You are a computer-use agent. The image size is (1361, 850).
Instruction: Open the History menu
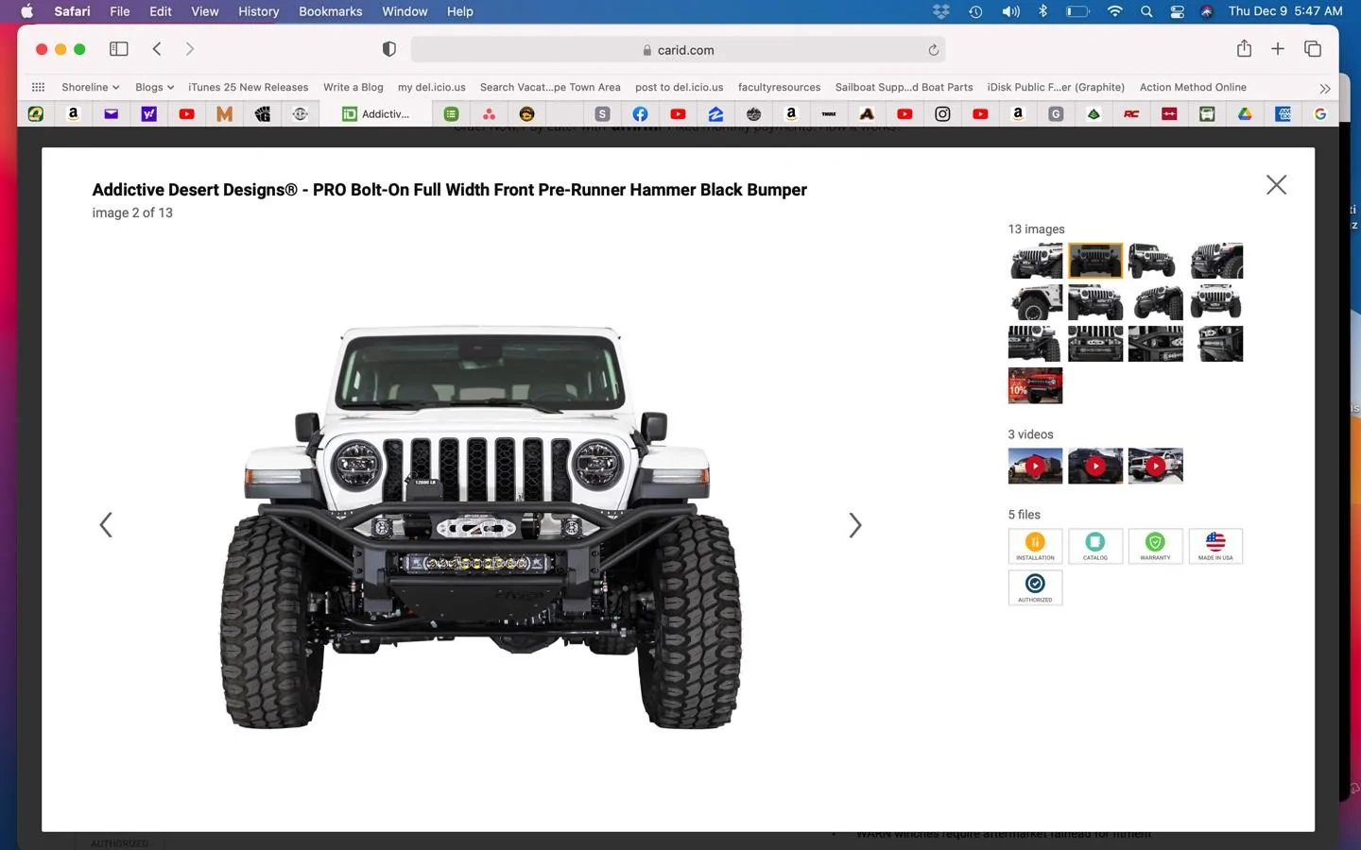[259, 11]
